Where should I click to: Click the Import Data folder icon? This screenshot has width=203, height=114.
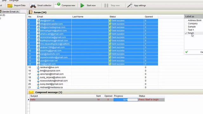click(10, 6)
